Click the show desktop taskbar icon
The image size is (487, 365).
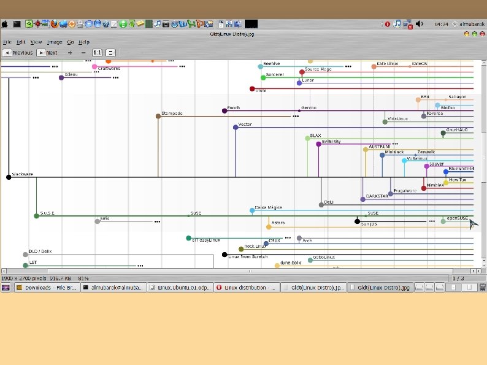[x=6, y=288]
